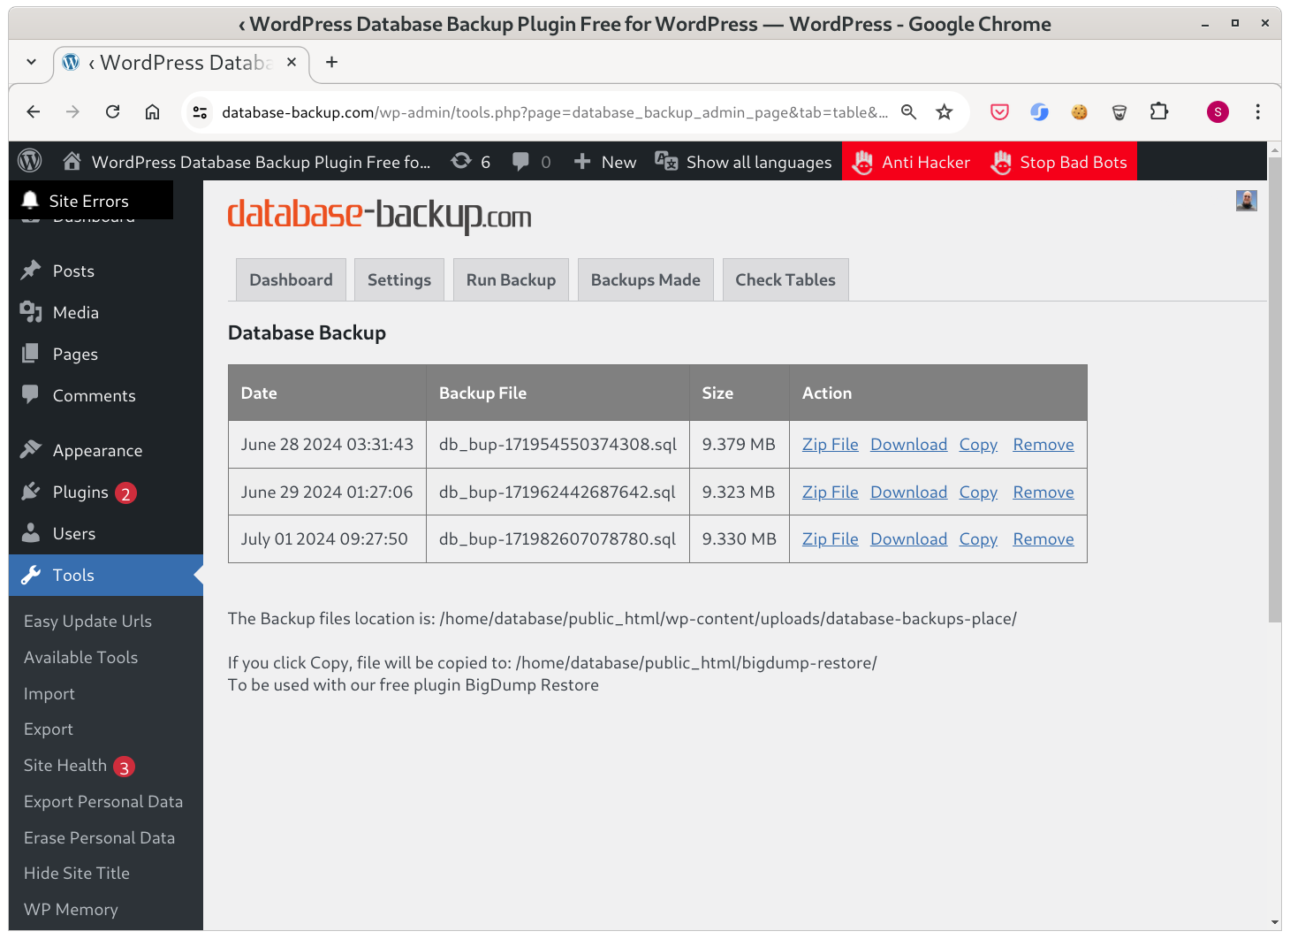Open the Chrome extensions puzzle icon
This screenshot has width=1290, height=939.
pos(1159,112)
